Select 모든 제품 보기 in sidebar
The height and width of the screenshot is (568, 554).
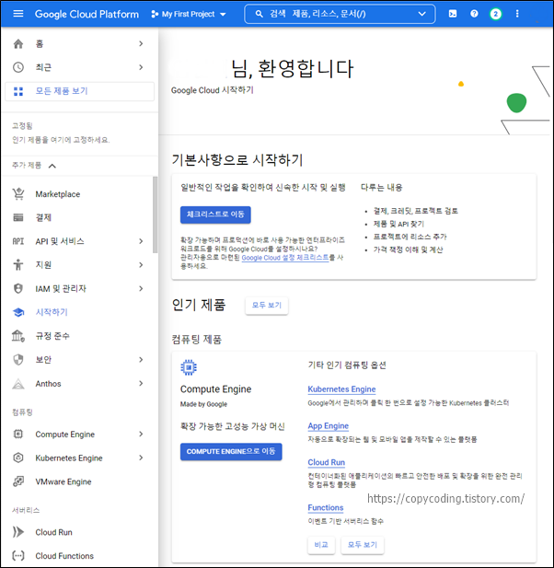(80, 91)
